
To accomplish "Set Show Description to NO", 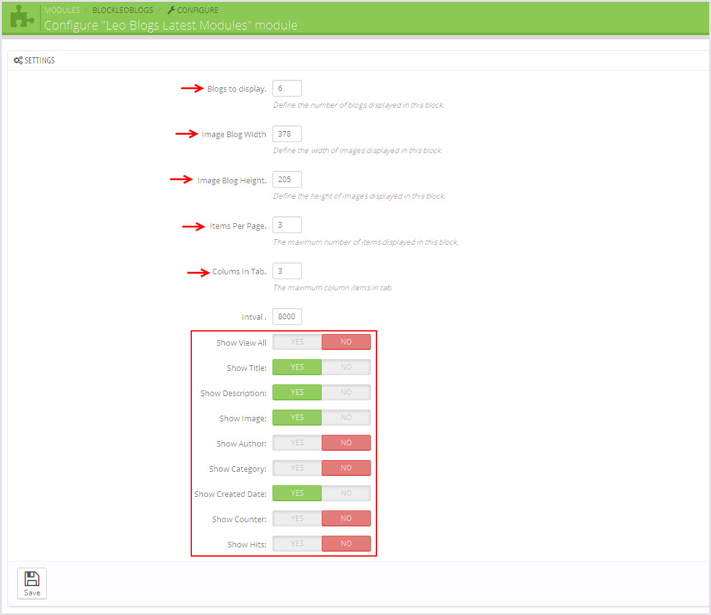I will click(346, 392).
